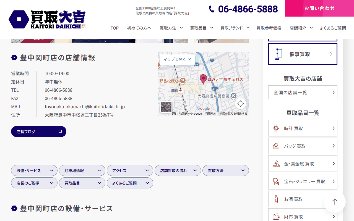Open the 店長ブログ button
354x221 pixels.
click(x=39, y=131)
